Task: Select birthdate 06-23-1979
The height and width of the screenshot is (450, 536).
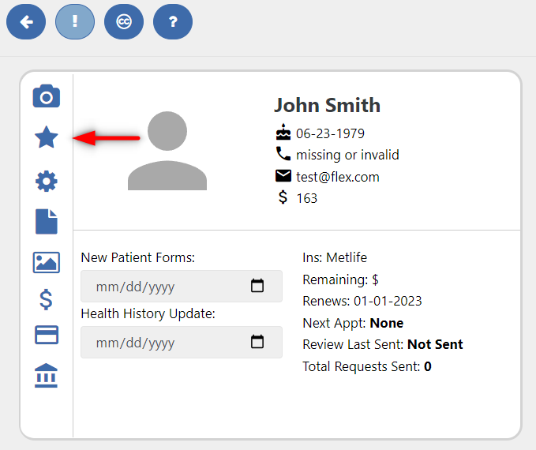Action: [x=330, y=133]
